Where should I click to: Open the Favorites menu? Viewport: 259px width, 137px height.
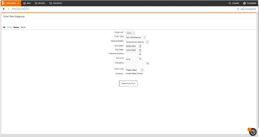coord(56,3)
